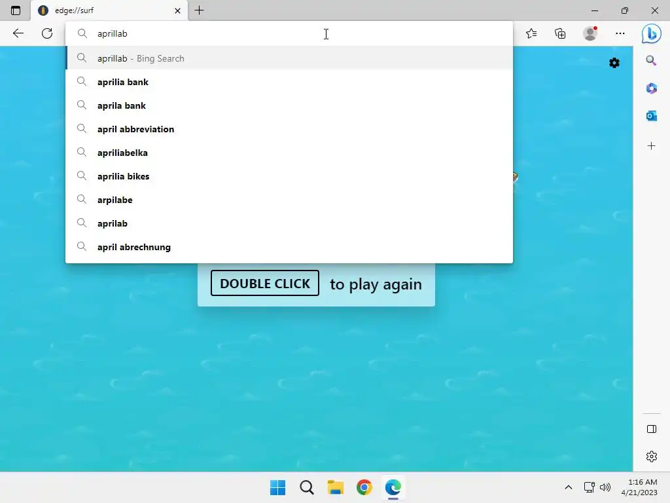Open Settings and more ellipsis menu
This screenshot has width=670, height=503.
(620, 33)
